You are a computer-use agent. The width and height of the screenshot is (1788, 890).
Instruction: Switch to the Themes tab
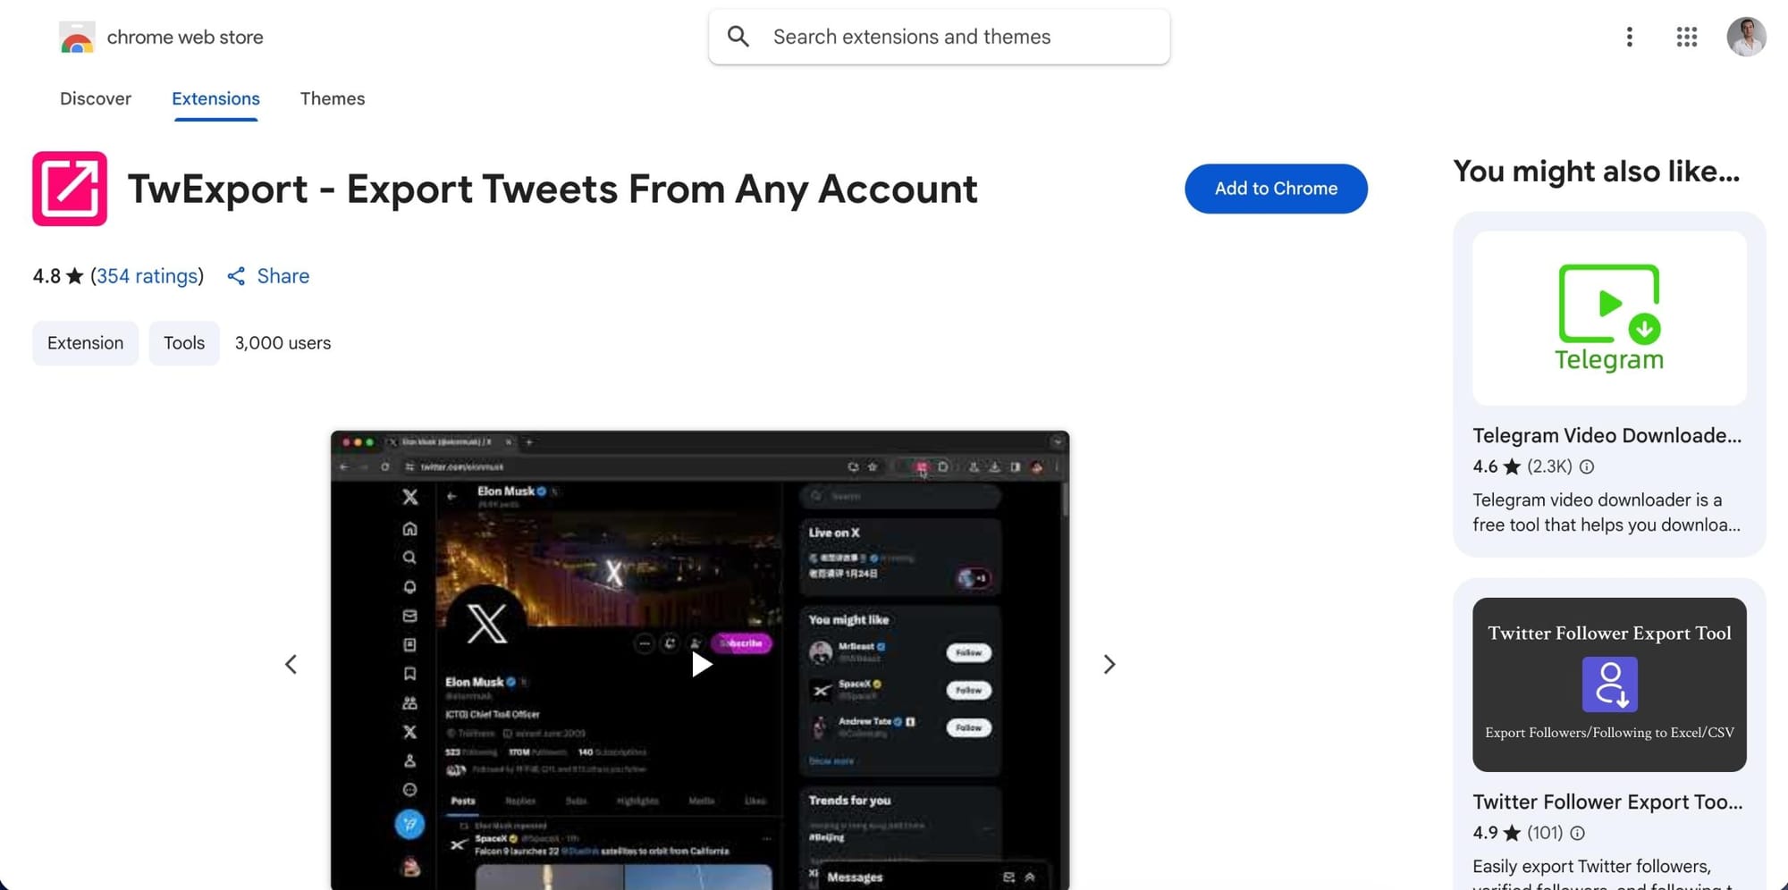coord(333,98)
